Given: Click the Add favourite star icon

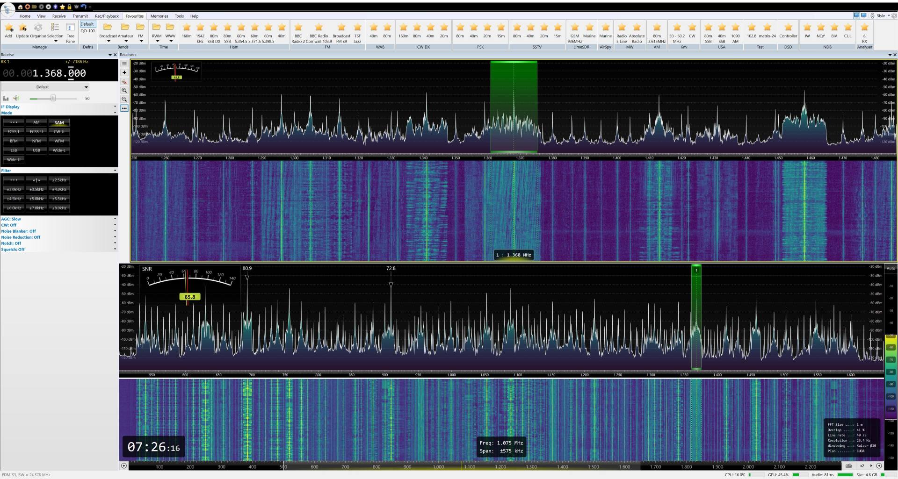Looking at the screenshot, I should coord(8,28).
